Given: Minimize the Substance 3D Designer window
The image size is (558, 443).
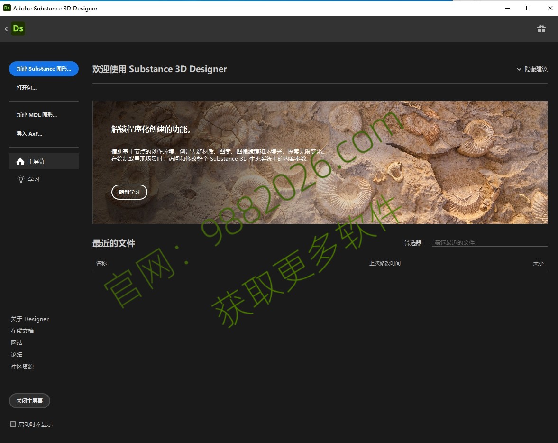Looking at the screenshot, I should (x=507, y=8).
